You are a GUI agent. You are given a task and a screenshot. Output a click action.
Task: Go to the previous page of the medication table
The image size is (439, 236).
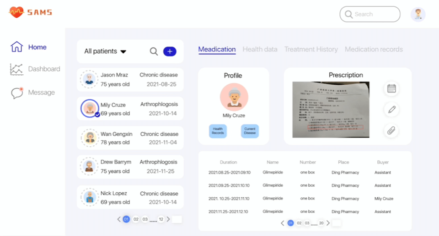(x=283, y=223)
